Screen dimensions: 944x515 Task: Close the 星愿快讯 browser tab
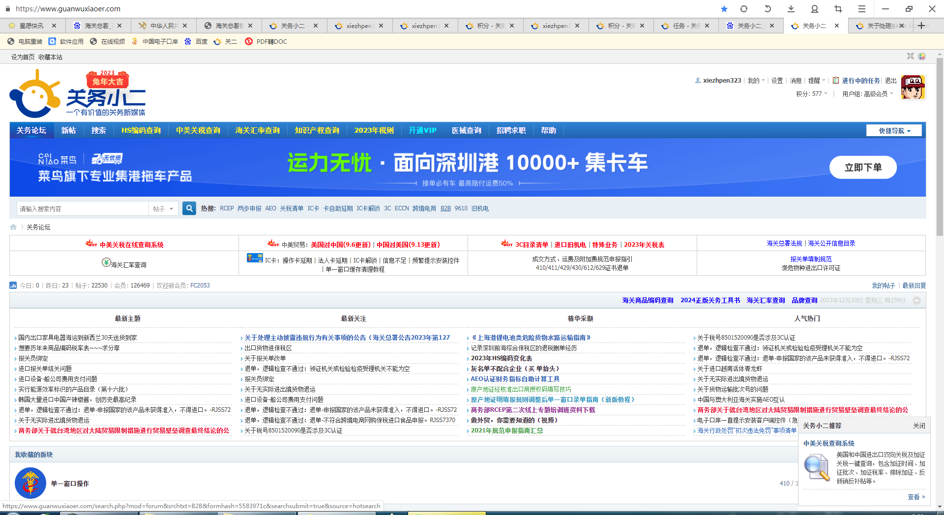[x=54, y=26]
